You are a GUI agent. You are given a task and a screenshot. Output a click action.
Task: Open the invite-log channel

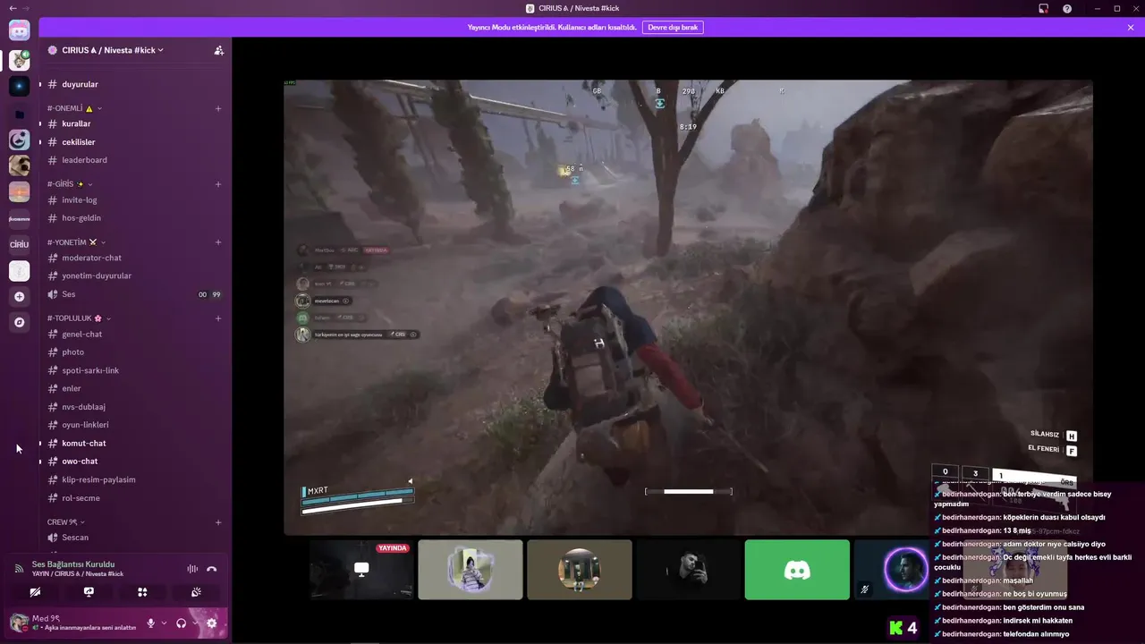coord(134,200)
